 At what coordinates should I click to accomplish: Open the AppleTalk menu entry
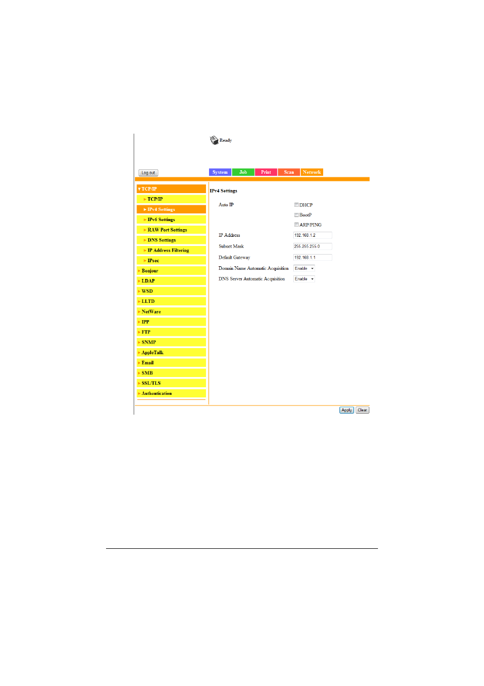click(171, 353)
